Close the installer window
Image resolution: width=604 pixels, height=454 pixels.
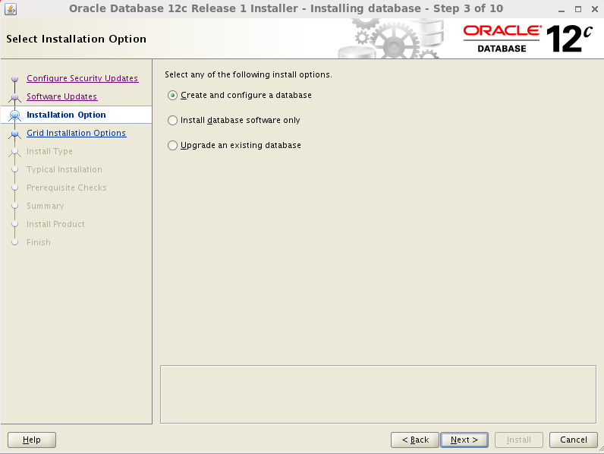click(594, 9)
